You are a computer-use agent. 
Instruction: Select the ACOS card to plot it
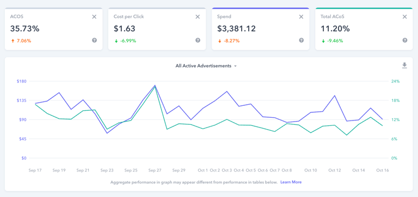[53, 29]
